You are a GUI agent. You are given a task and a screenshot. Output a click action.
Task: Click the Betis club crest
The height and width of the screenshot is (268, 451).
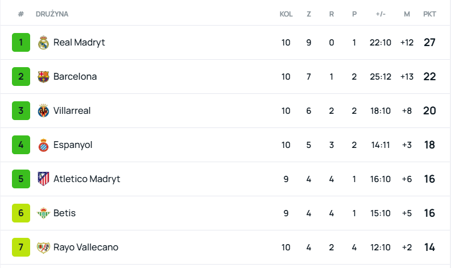tap(43, 213)
